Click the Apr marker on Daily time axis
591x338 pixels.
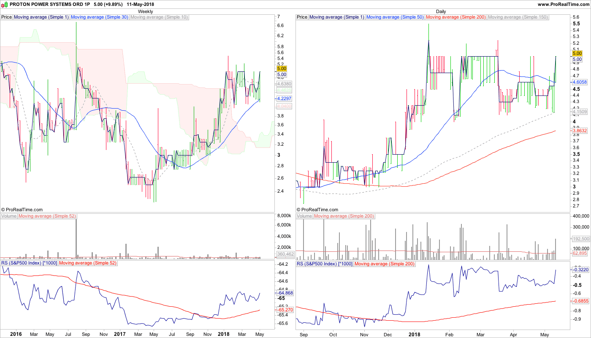tap(513, 334)
